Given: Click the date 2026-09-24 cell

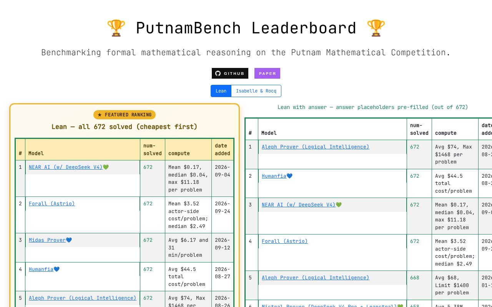Looking at the screenshot, I should pos(223,215).
